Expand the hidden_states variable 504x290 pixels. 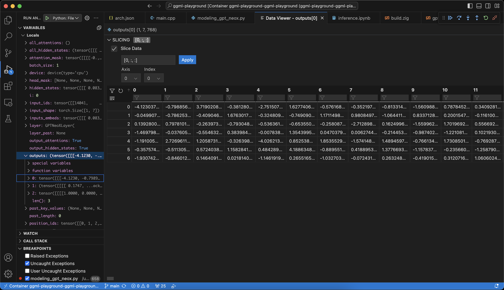tap(26, 88)
